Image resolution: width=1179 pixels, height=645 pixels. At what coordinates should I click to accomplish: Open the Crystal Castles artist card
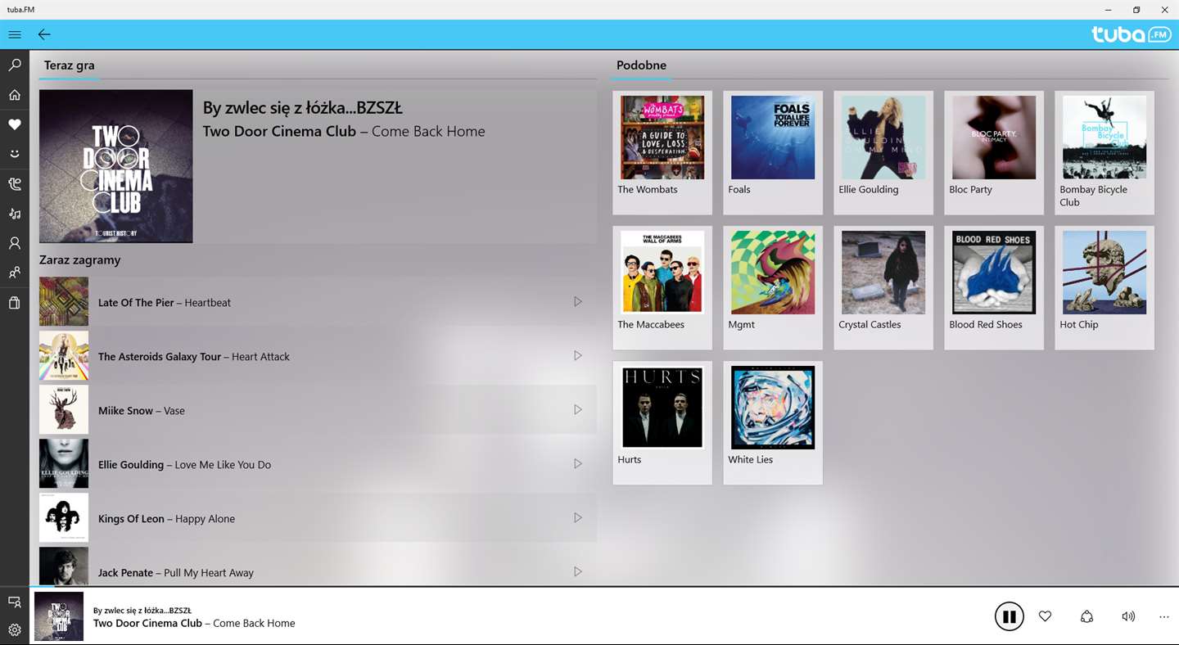click(x=883, y=287)
